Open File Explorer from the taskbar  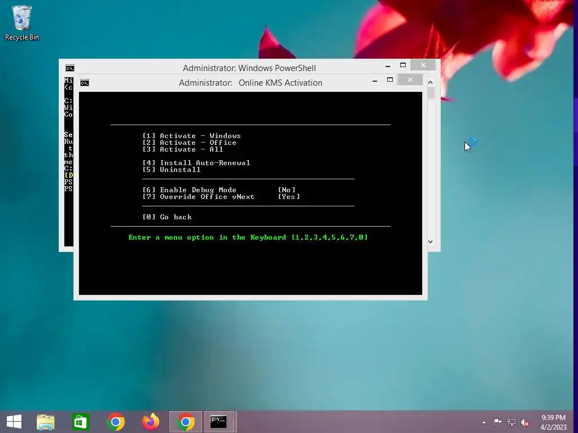46,422
